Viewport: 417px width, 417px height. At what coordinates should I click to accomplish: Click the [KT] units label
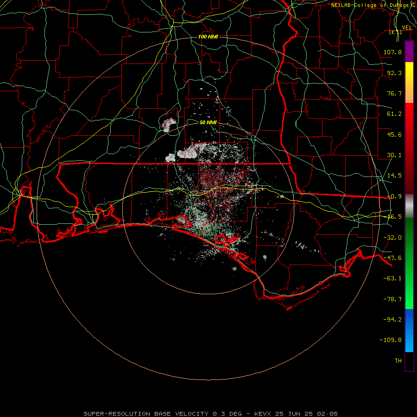[396, 32]
